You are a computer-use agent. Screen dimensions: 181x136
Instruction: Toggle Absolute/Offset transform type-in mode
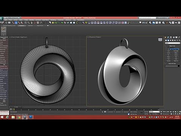pyautogui.click(x=105, y=112)
